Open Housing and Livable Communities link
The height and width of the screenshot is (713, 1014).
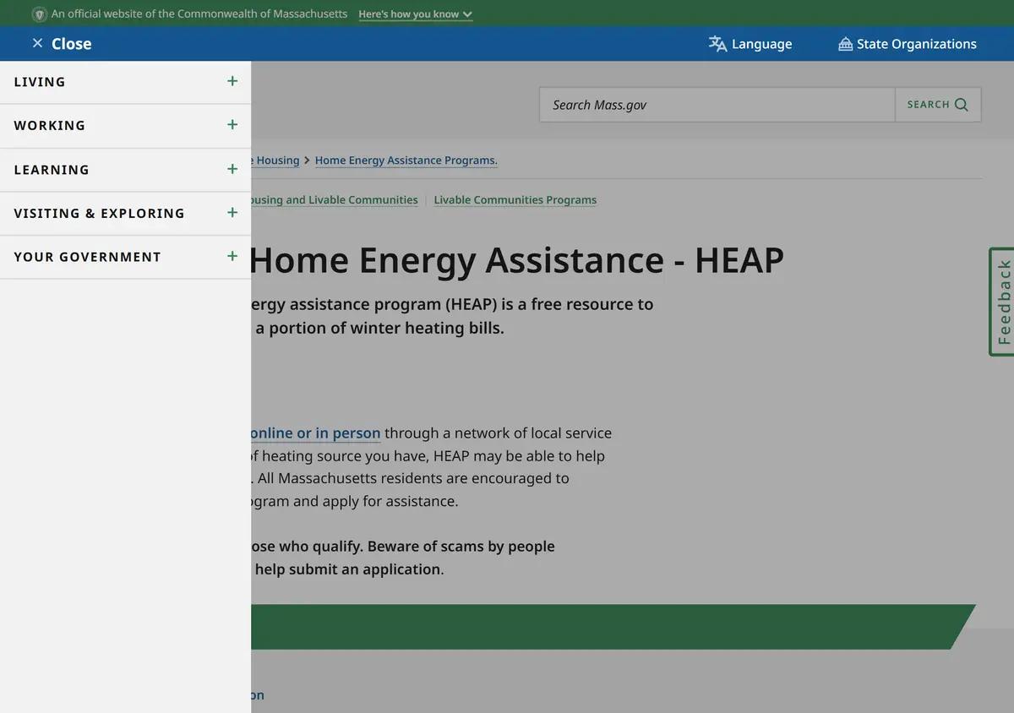335,200
